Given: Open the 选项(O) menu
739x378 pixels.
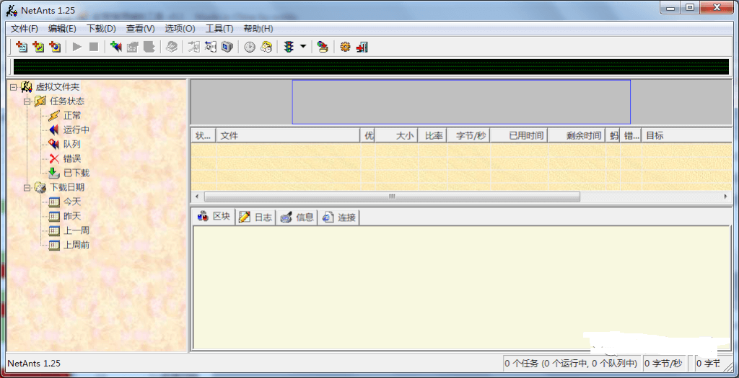Looking at the screenshot, I should (180, 29).
